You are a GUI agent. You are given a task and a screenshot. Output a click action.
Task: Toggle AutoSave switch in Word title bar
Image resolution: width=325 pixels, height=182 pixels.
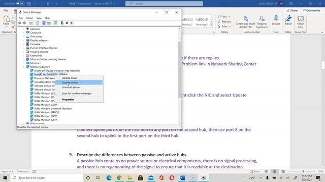click(20, 4)
